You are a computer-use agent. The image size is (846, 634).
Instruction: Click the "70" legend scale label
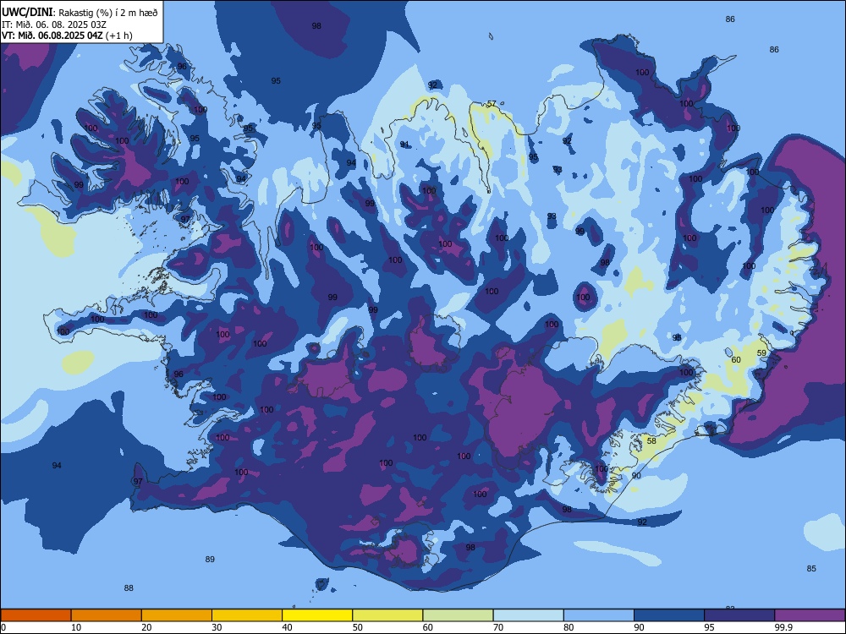point(498,627)
